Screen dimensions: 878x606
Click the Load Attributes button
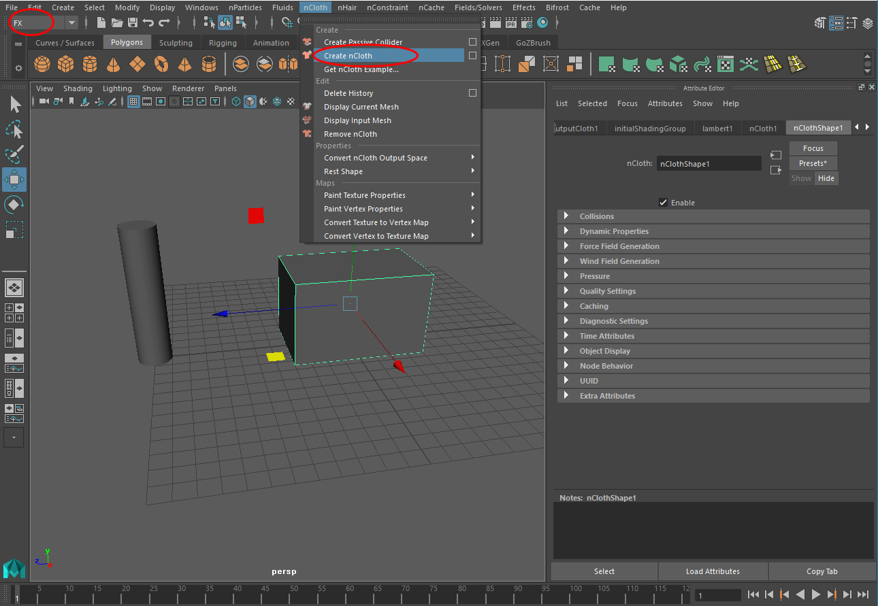[713, 571]
